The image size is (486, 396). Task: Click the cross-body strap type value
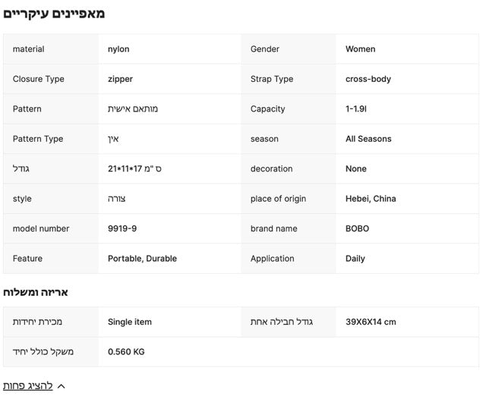[368, 79]
